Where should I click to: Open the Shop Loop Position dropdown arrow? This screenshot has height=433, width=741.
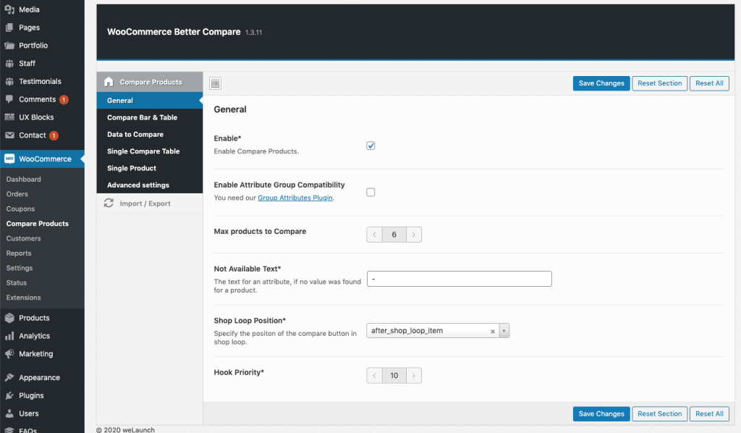[x=504, y=331]
